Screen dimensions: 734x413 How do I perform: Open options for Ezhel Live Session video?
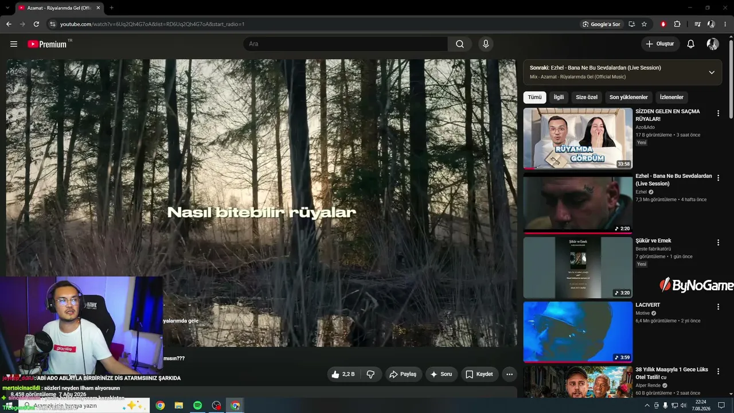pyautogui.click(x=718, y=178)
